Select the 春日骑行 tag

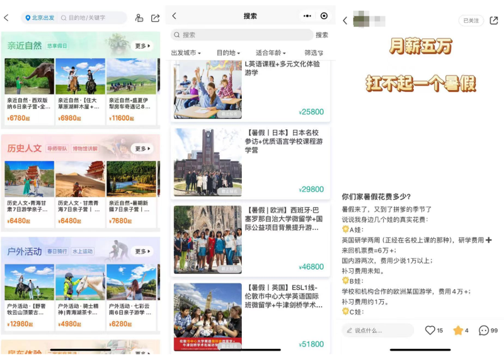point(57,251)
